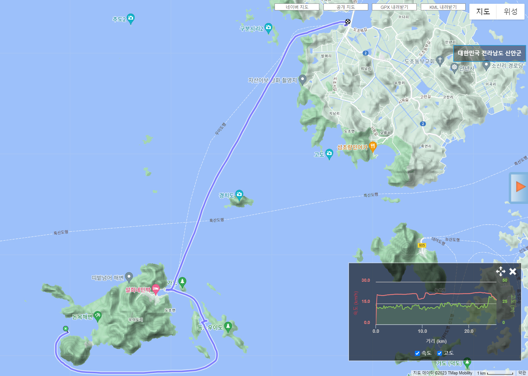This screenshot has width=528, height=376.
Task: Click the 거리 (km) axis label
Action: coord(436,341)
